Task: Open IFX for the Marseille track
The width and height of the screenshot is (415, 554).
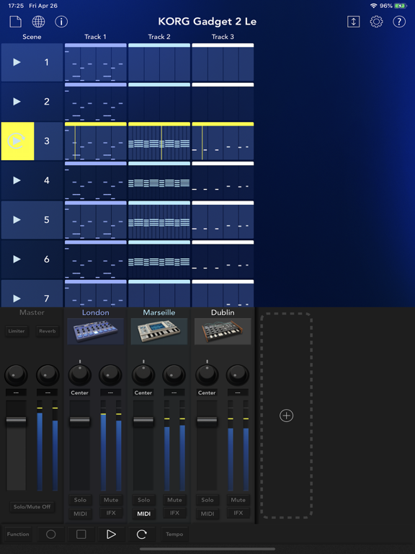Action: pos(174,513)
